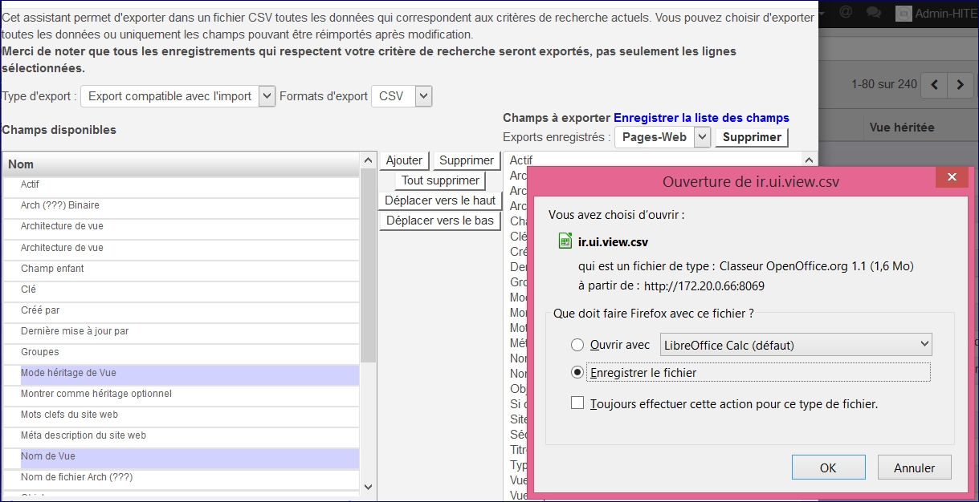Open the Exports enregistrés Pages-Web dropdown
This screenshot has height=502, width=979.
pos(663,137)
